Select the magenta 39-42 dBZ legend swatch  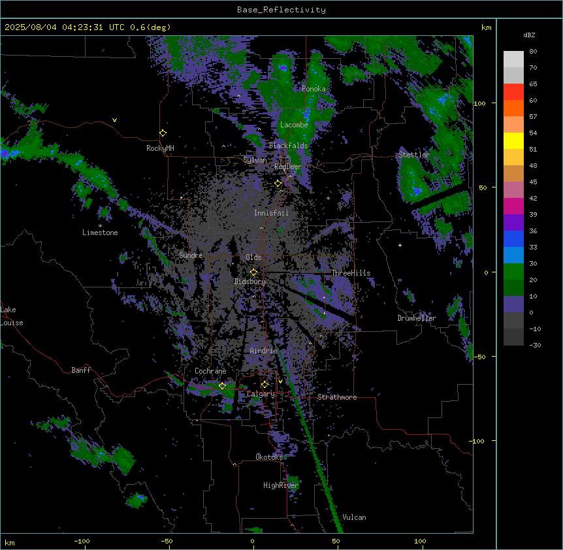point(513,206)
